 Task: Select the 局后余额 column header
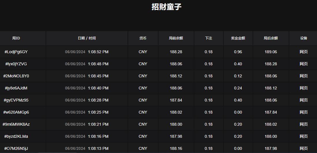point(271,38)
